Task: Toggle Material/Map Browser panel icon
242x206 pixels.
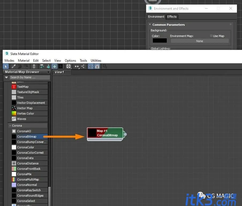Action: coord(91,67)
